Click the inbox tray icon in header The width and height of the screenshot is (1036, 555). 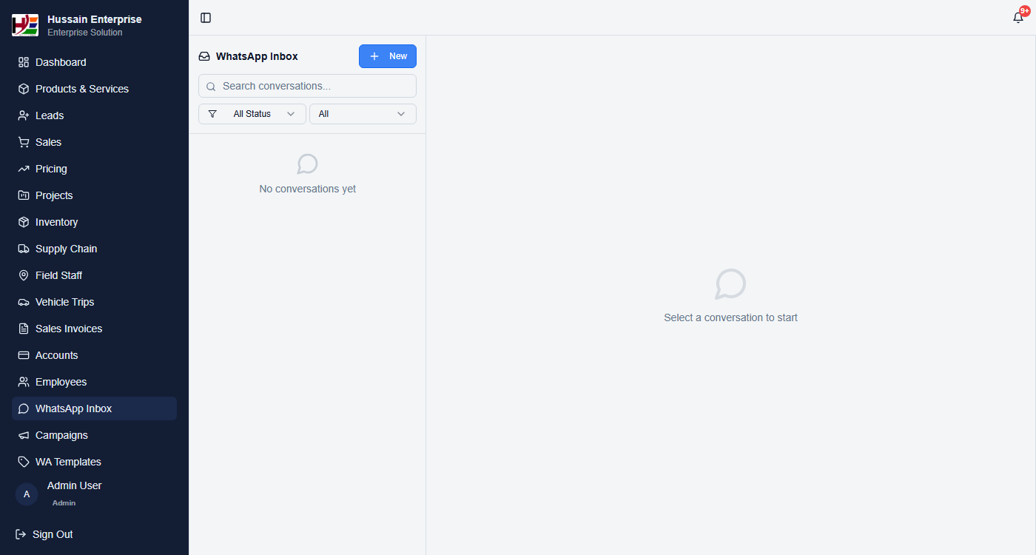204,56
